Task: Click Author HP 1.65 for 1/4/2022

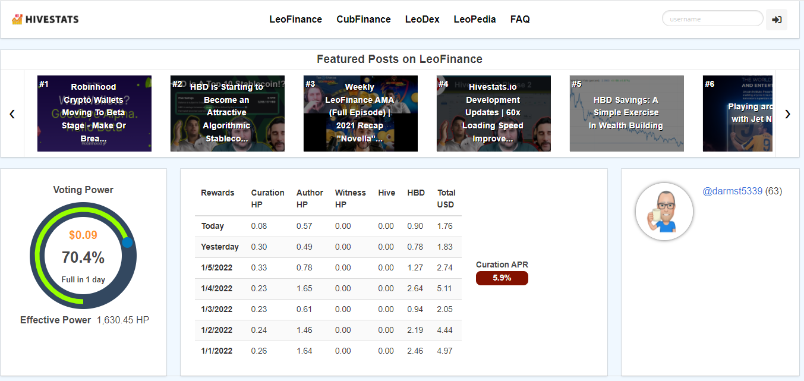Action: [304, 288]
